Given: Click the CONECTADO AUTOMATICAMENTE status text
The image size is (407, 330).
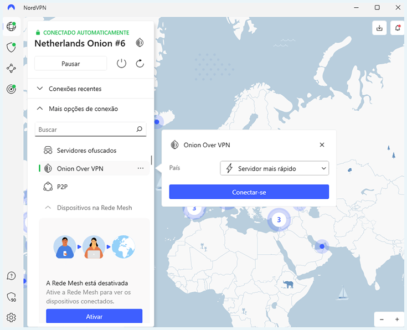Looking at the screenshot, I should [86, 33].
